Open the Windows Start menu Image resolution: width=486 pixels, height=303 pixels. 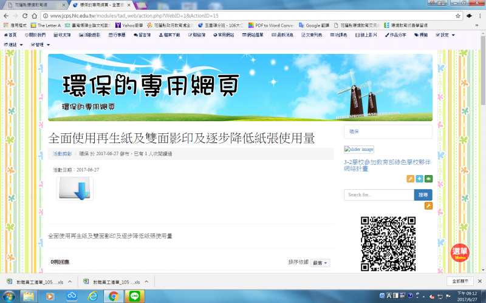[x=9, y=296]
